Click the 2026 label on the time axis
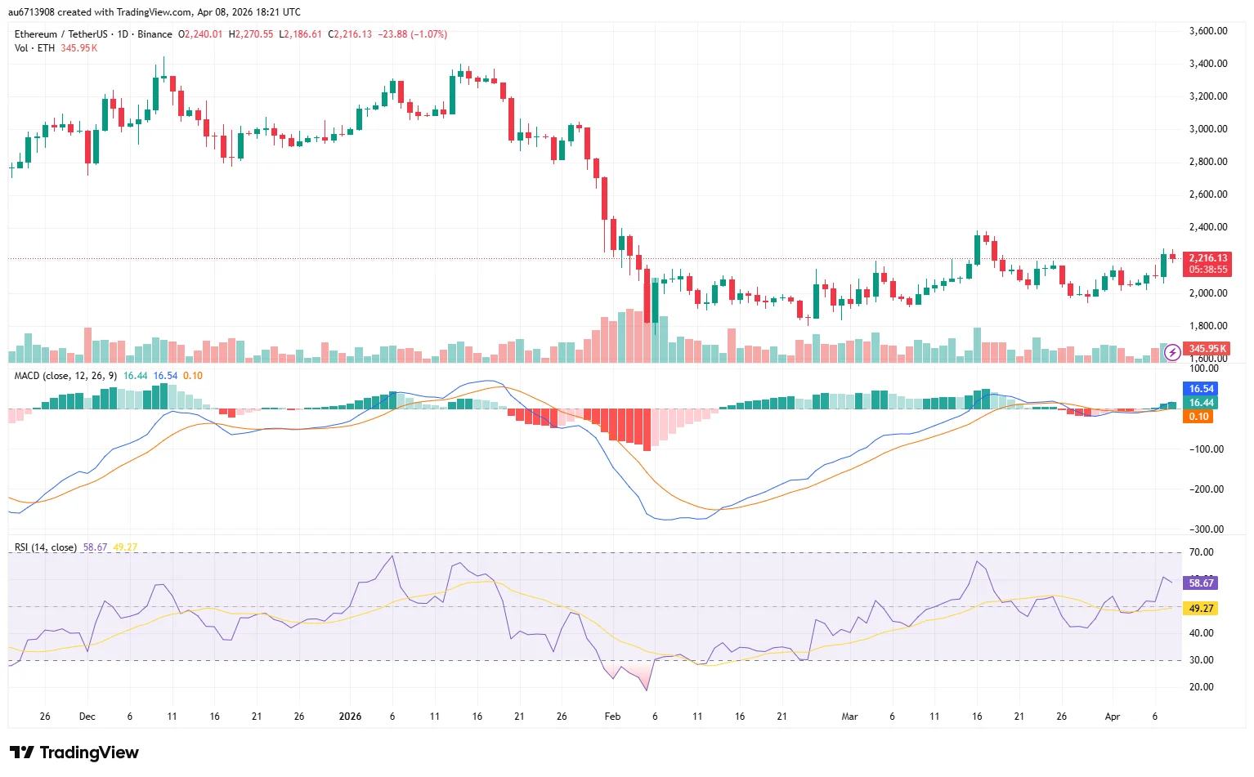 click(x=351, y=717)
